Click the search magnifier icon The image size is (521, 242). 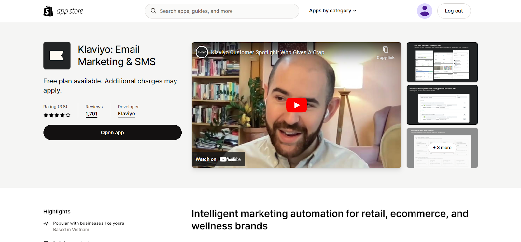coord(153,11)
